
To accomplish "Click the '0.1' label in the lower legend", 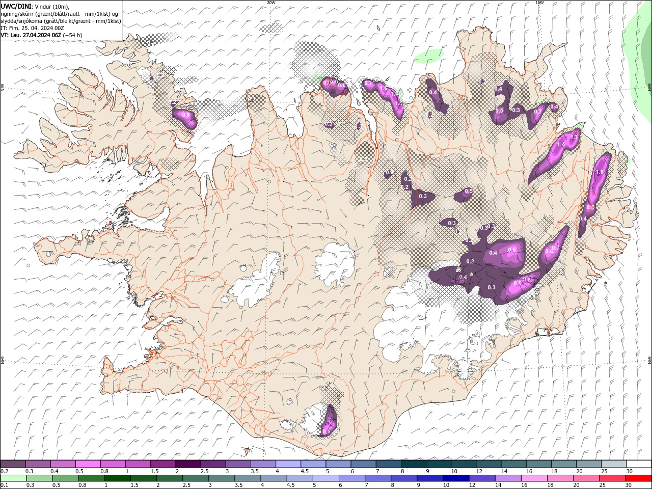I will 4,485.
